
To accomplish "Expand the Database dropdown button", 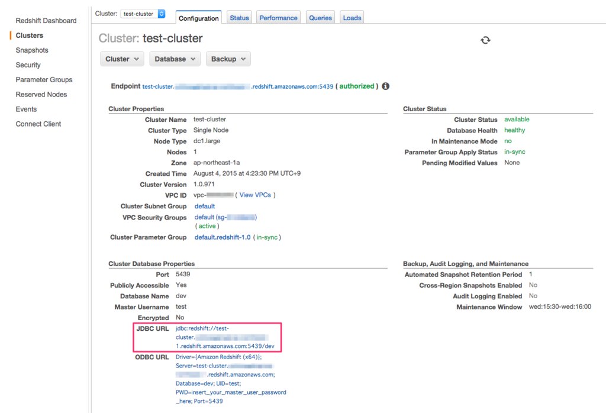I will [175, 59].
